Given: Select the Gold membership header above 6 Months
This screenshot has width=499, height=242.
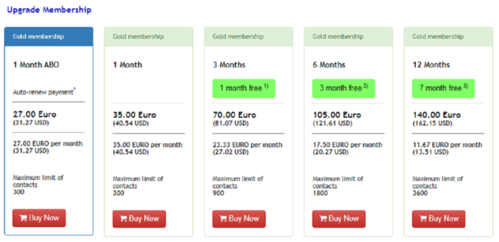Looking at the screenshot, I should (348, 36).
